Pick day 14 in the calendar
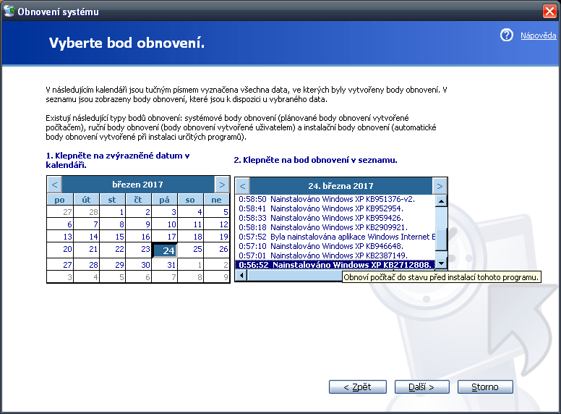Screen dimensions: 561x414 (x=87, y=237)
